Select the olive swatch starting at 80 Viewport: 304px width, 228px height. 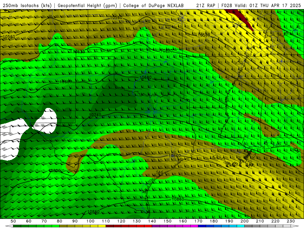(x=63, y=226)
